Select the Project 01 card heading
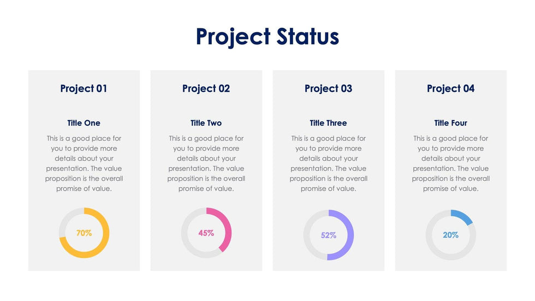 pos(84,88)
